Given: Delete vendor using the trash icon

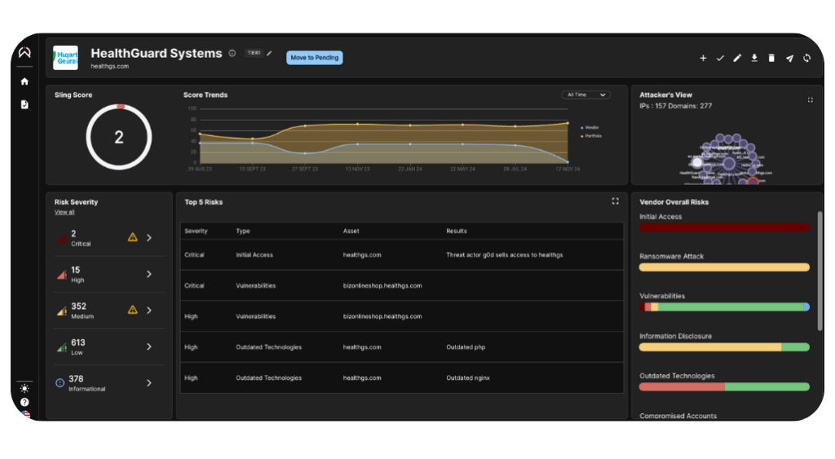Looking at the screenshot, I should [x=771, y=58].
